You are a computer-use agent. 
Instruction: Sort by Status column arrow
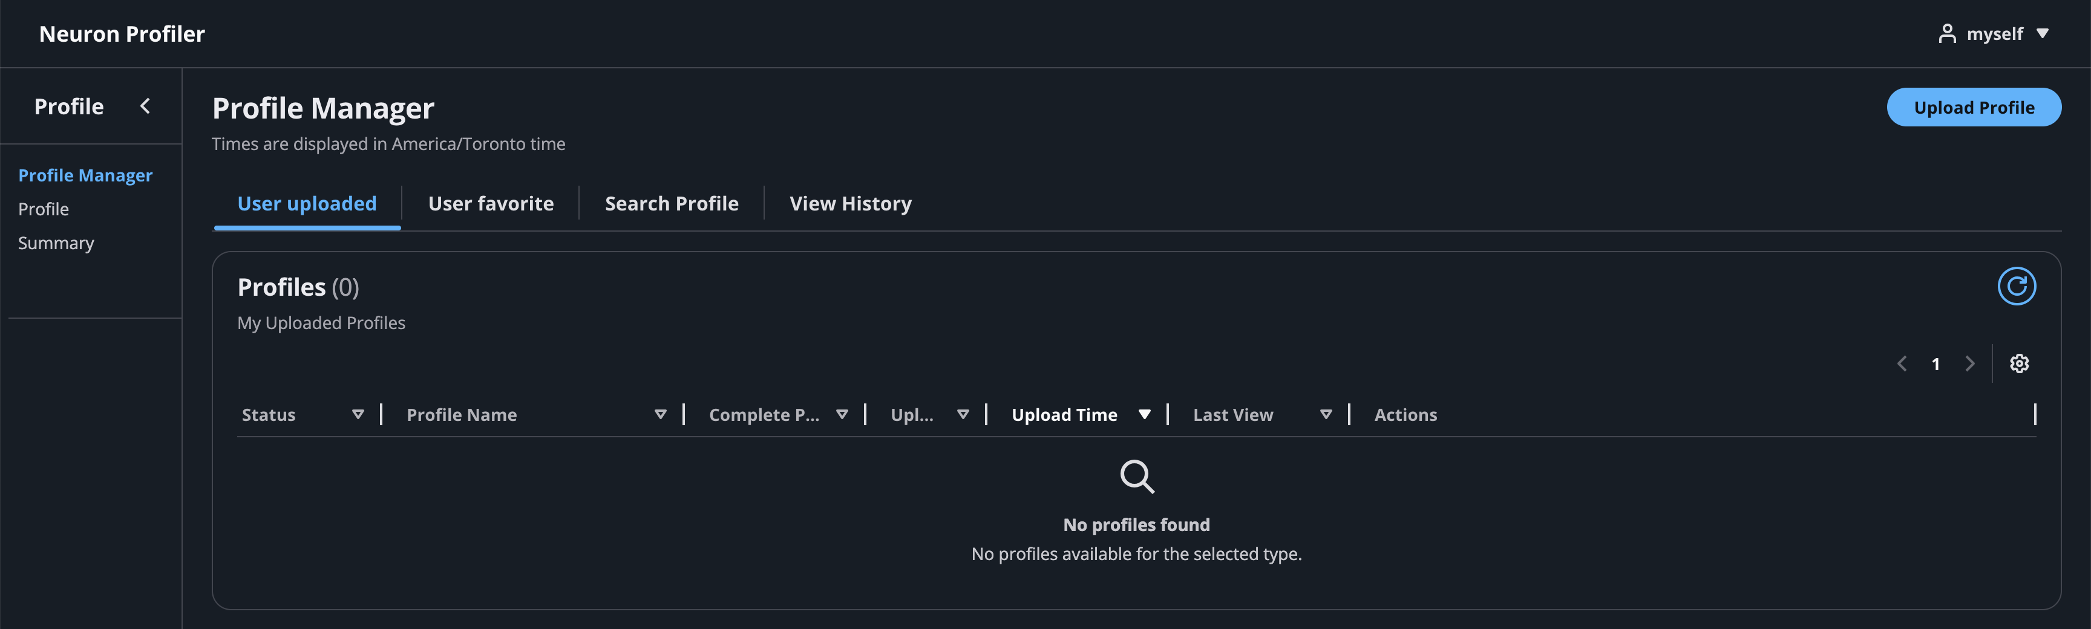pyautogui.click(x=357, y=415)
